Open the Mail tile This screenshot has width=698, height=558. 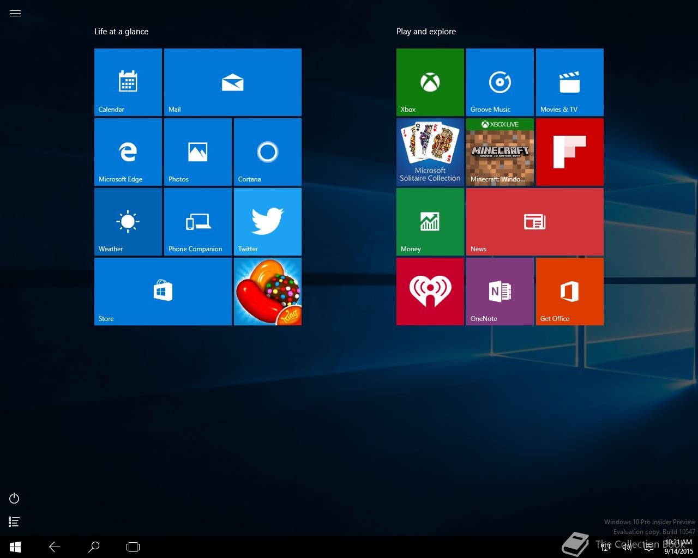tap(233, 82)
